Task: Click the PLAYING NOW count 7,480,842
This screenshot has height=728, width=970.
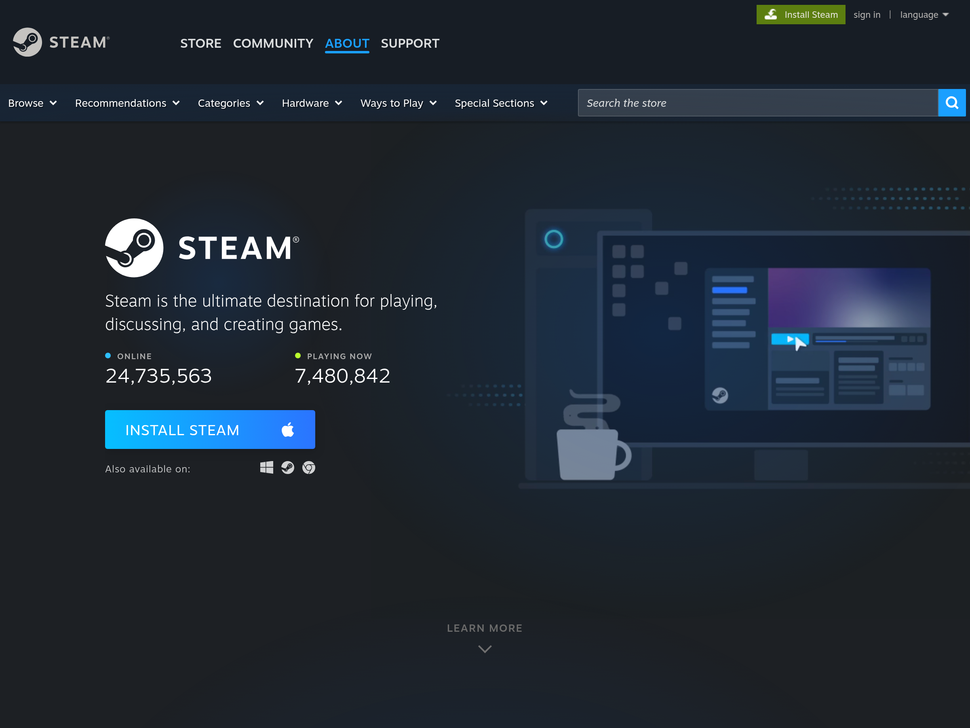Action: click(x=342, y=376)
